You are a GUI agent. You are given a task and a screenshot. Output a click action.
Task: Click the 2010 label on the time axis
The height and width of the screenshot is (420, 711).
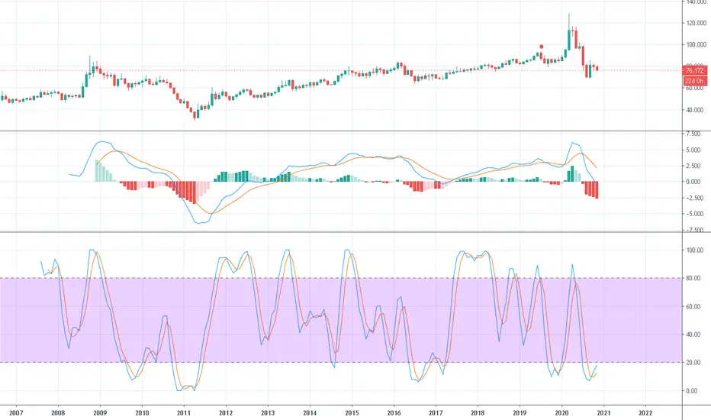(142, 412)
